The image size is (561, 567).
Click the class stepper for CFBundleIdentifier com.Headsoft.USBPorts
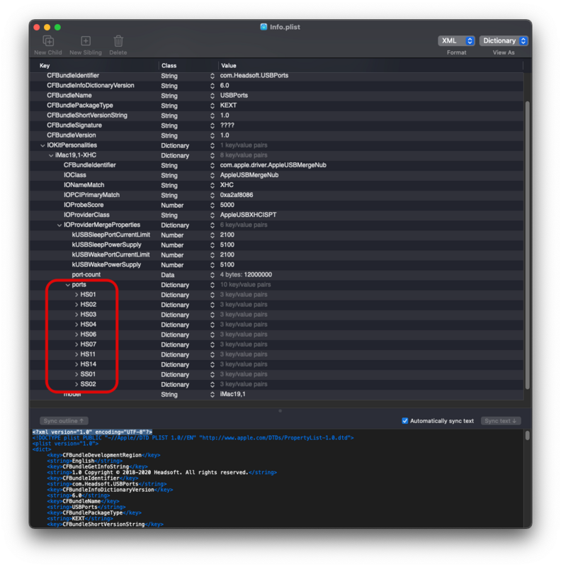click(x=212, y=76)
